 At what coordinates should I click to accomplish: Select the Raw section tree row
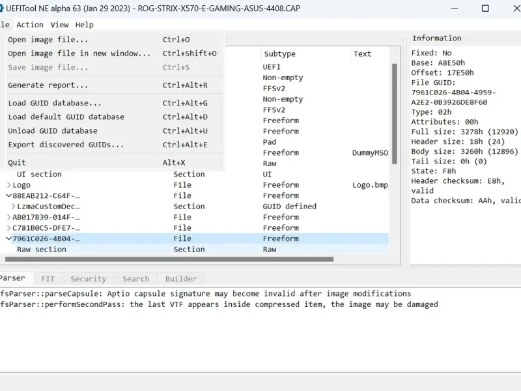point(194,250)
